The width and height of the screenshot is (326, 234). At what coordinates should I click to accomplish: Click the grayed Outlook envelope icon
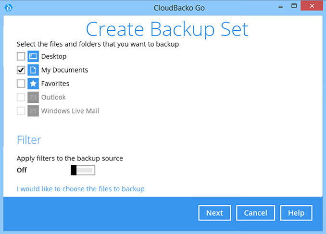point(33,97)
